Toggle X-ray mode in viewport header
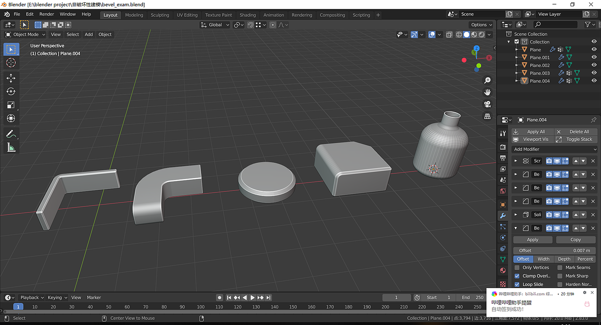This screenshot has width=601, height=325. [x=449, y=34]
